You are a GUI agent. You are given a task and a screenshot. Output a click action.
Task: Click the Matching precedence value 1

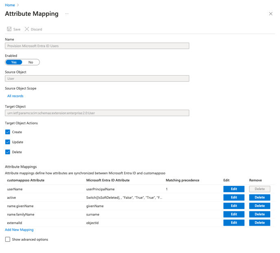166,189
